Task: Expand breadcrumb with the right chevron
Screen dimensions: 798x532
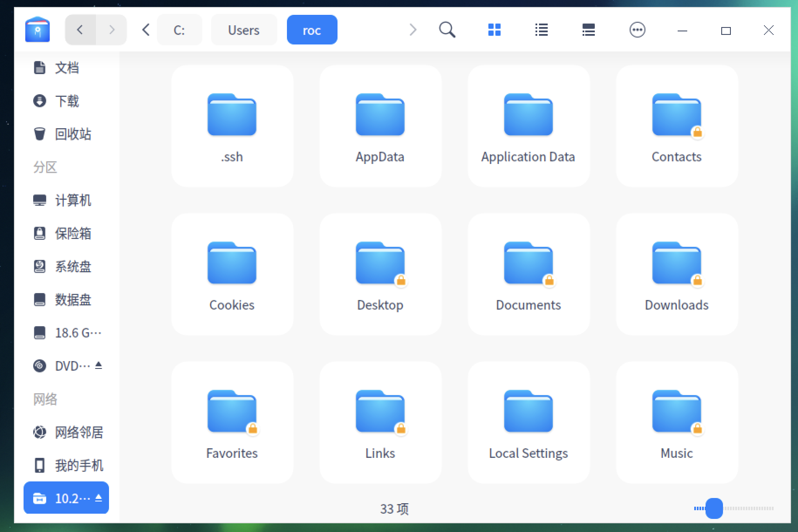Action: tap(413, 30)
